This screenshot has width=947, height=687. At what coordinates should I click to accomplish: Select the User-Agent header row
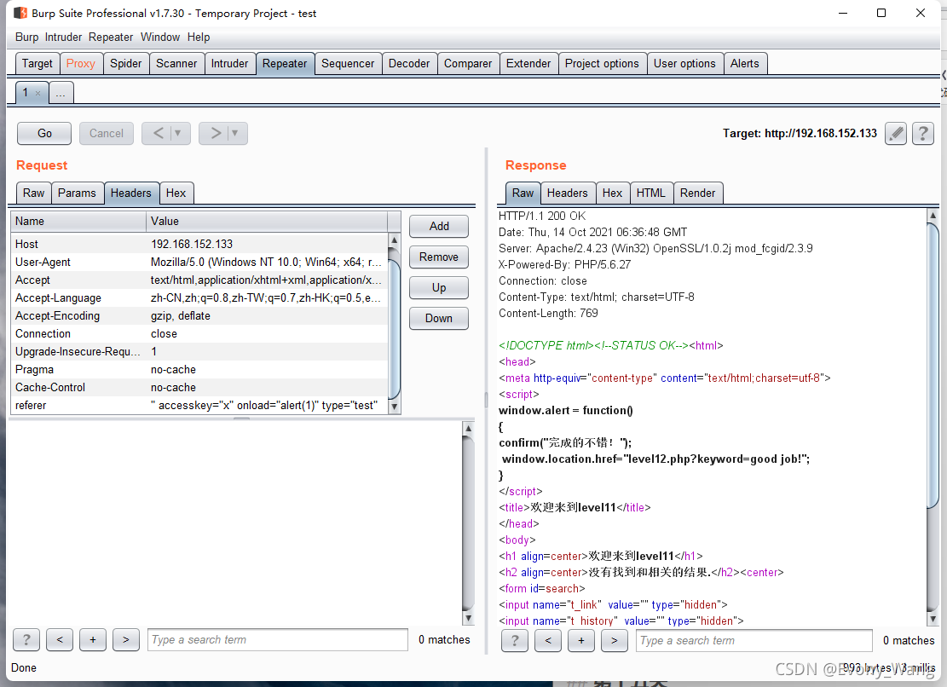(x=199, y=262)
